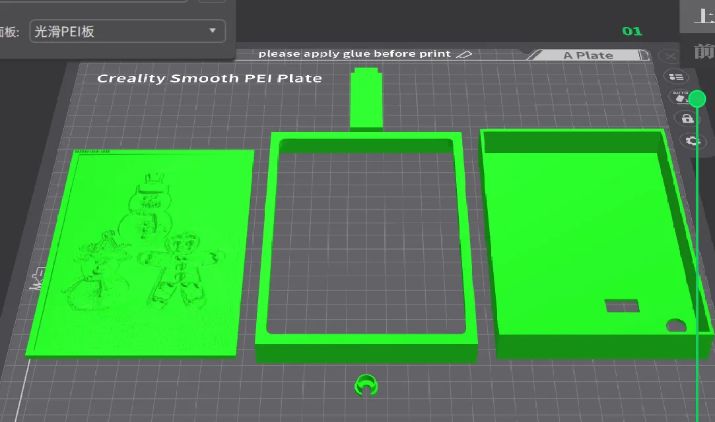Click the green layer slider handle
The image size is (715, 422).
pos(697,99)
